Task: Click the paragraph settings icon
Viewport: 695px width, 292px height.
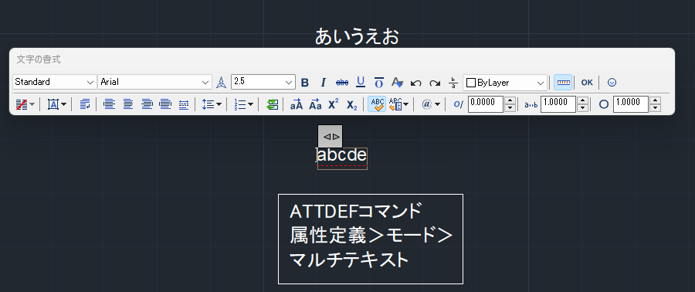Action: point(85,104)
